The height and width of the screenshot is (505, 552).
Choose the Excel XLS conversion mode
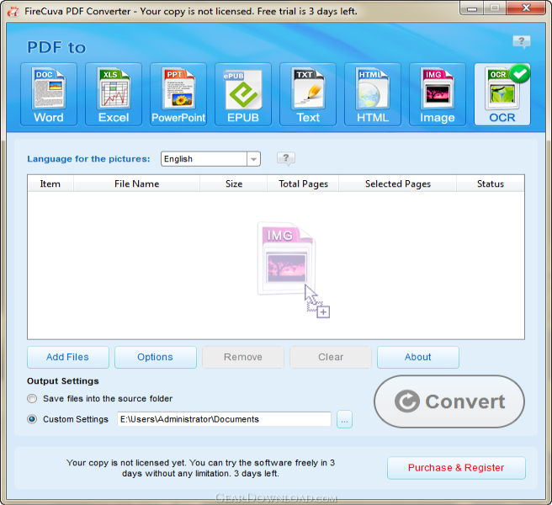pos(114,94)
